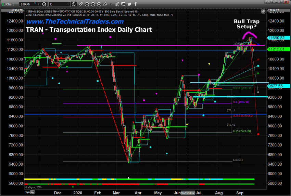
Task: Open symbol settings gear icon
Action: point(44,4)
